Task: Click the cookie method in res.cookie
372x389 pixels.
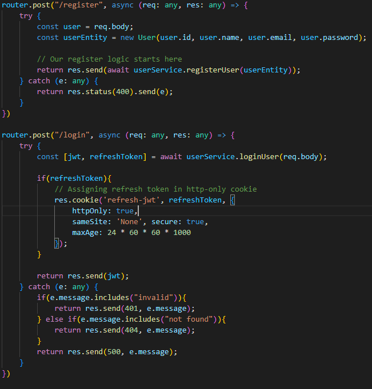Action: 85,200
